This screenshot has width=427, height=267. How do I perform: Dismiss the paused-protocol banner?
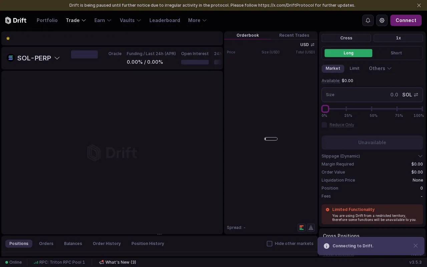click(x=419, y=5)
